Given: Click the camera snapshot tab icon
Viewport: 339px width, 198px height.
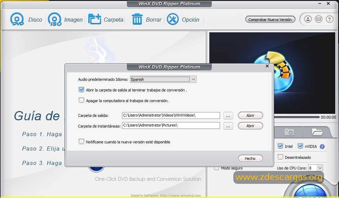Looking at the screenshot, I should click(289, 132).
